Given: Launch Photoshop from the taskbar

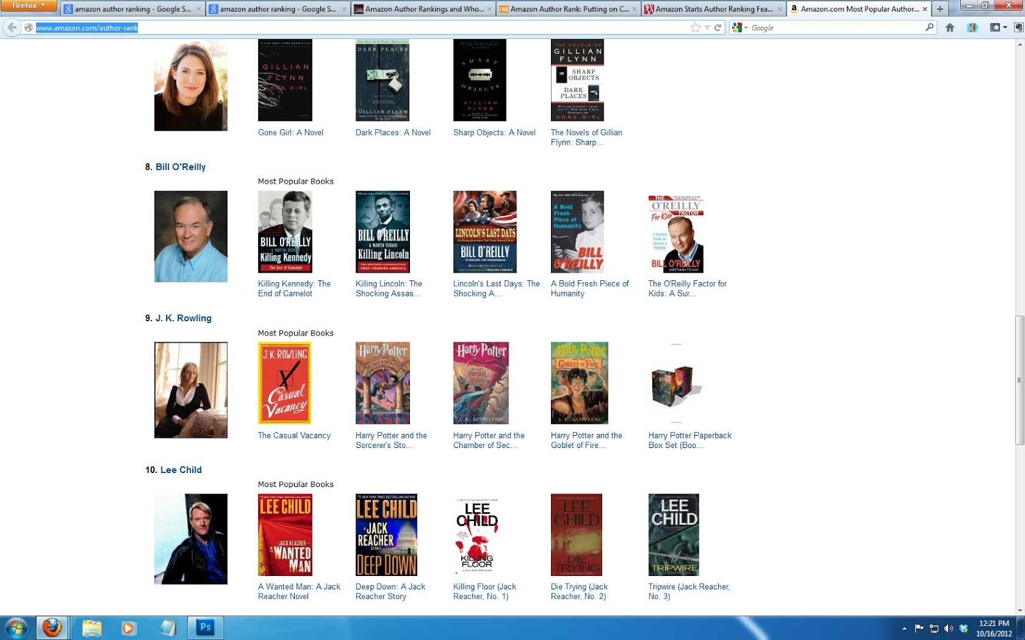Looking at the screenshot, I should click(204, 627).
